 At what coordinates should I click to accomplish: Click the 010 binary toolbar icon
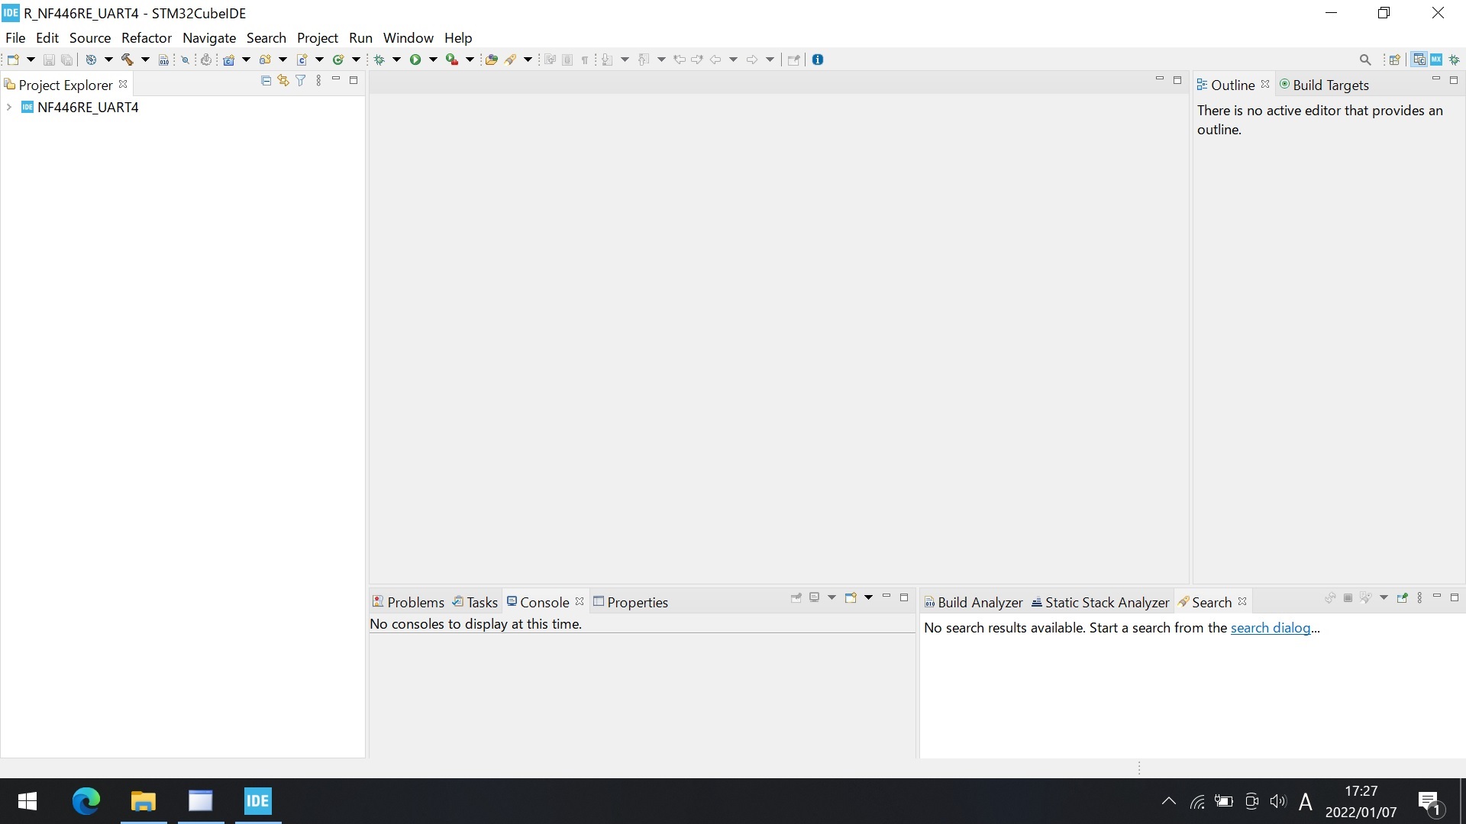tap(163, 60)
